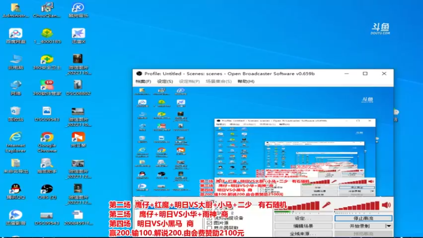Open the 设定(S) menu in OBS
This screenshot has width=423, height=238.
[165, 81]
